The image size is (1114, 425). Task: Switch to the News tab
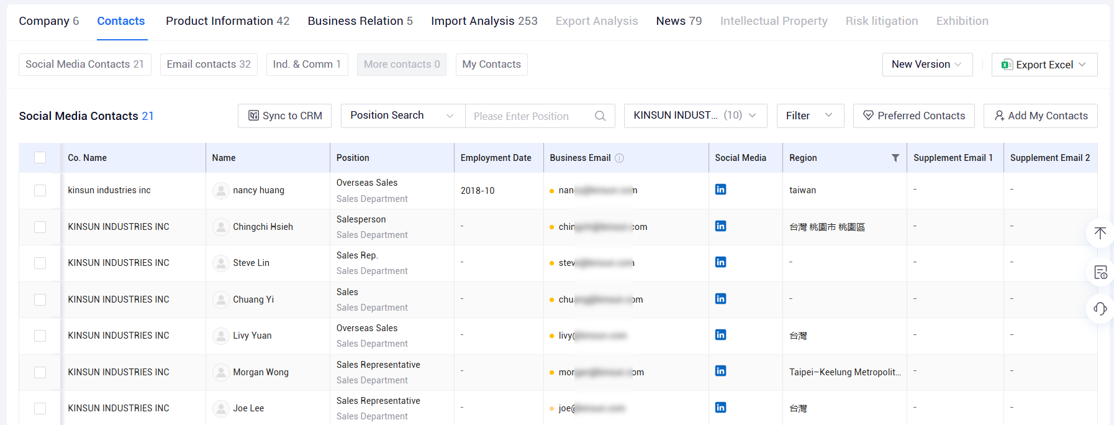679,21
